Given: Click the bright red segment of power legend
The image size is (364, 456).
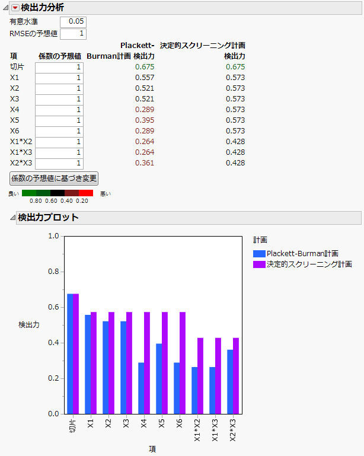Looking at the screenshot, I should (x=86, y=193).
